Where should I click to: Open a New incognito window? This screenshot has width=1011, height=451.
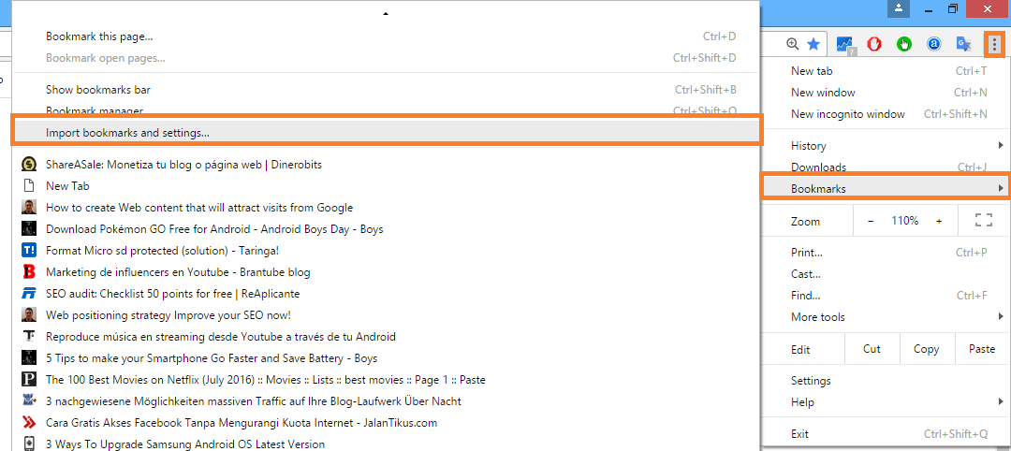[x=848, y=114]
